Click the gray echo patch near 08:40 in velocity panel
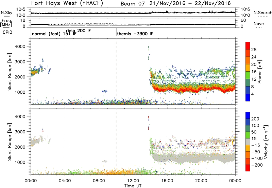The width and height of the screenshot is (272, 188). (105, 161)
